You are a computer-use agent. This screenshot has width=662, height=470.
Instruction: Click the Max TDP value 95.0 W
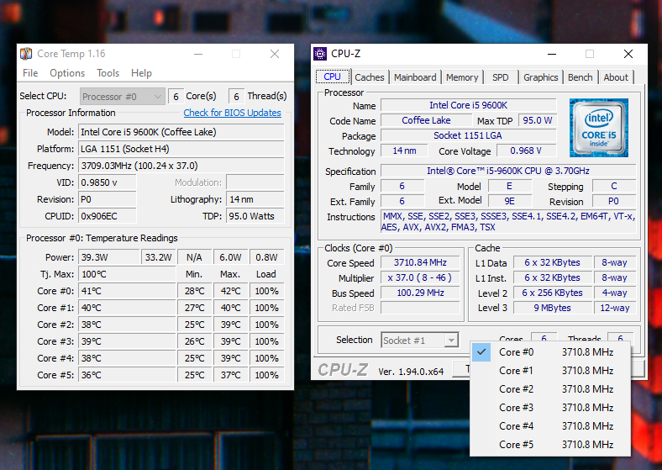538,120
